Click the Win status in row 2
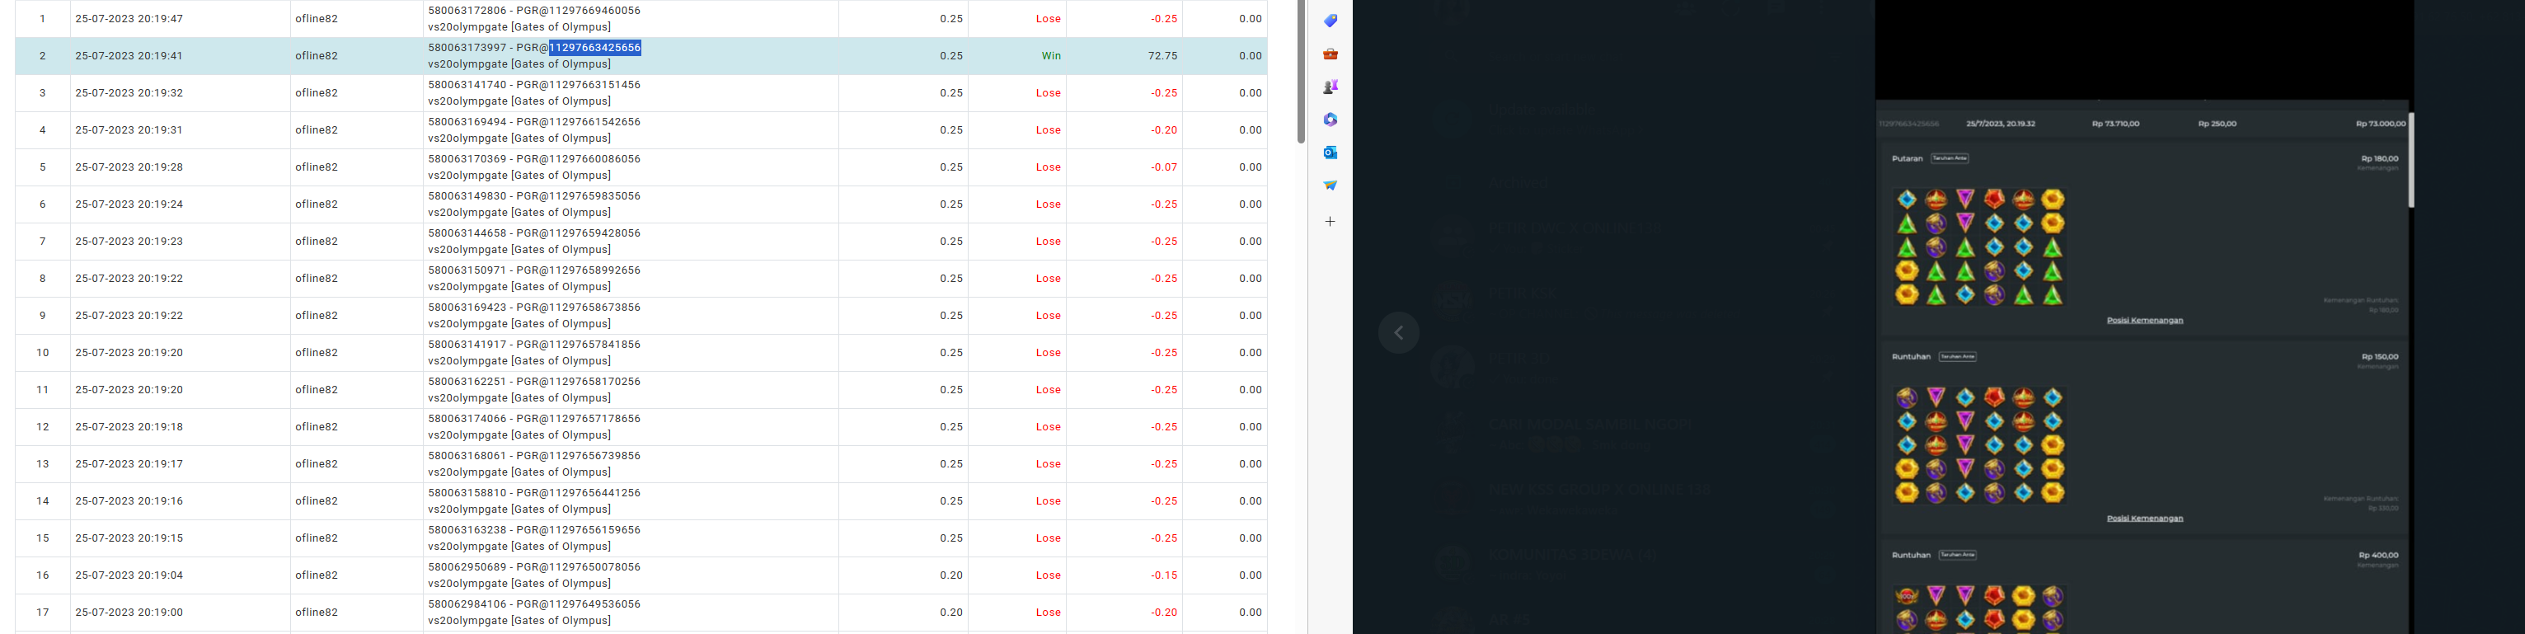2525x634 pixels. click(1051, 56)
